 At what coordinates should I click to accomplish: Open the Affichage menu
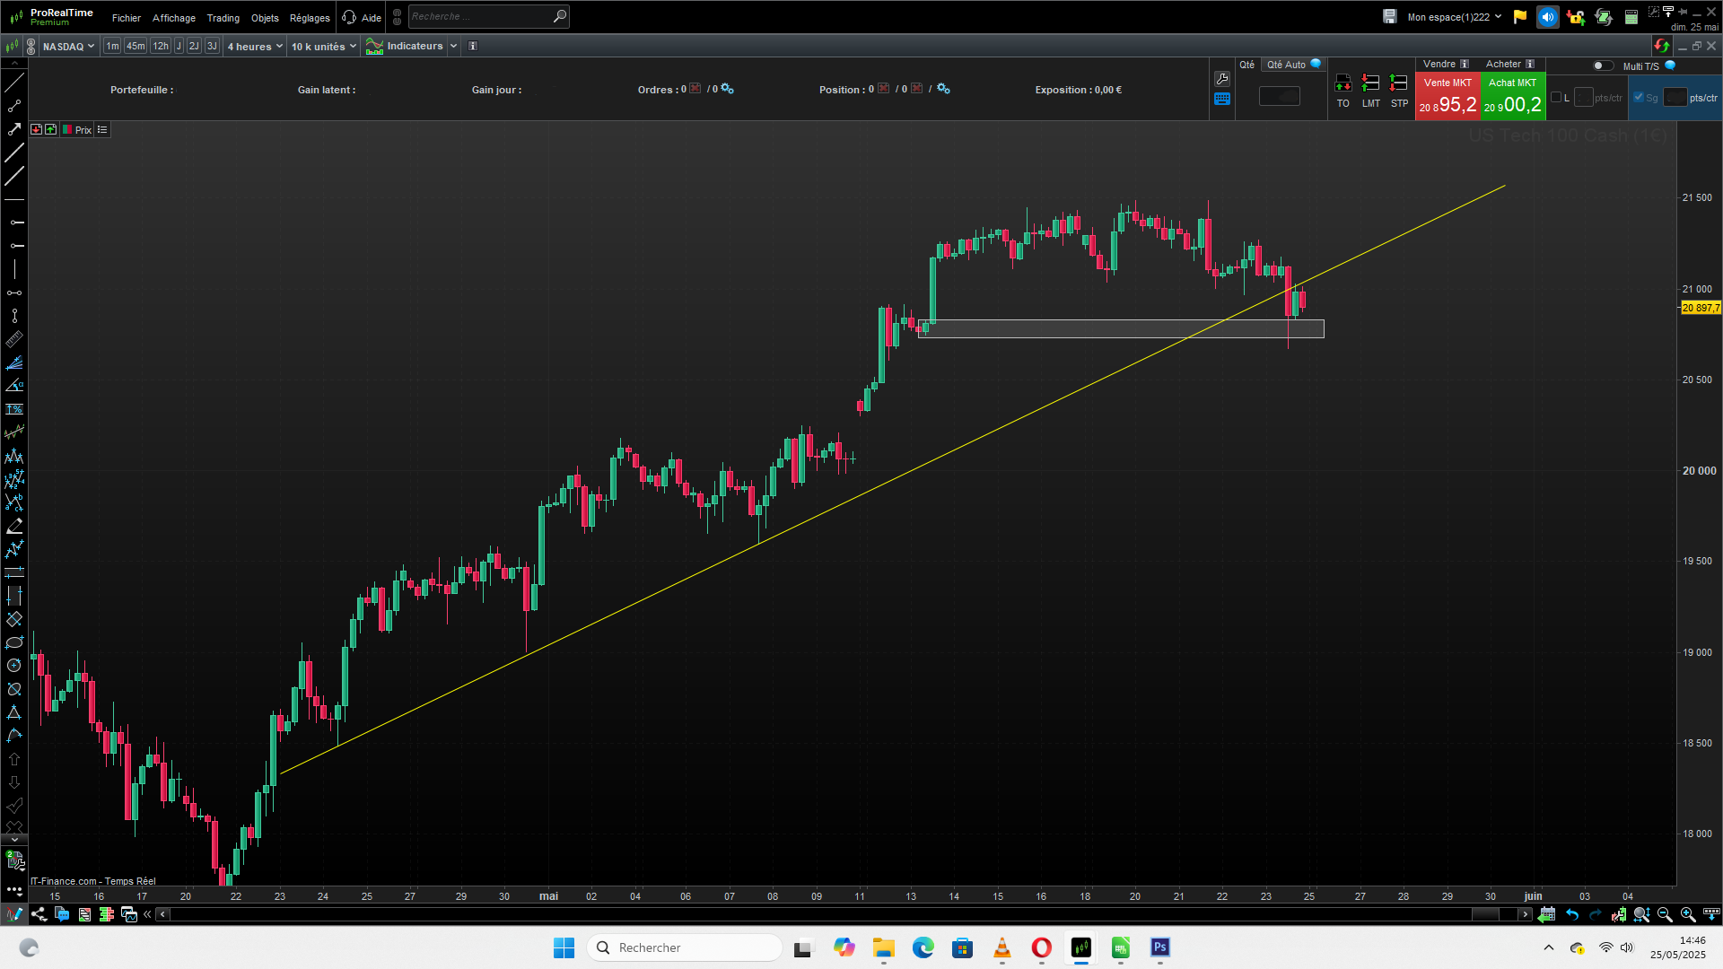click(174, 18)
